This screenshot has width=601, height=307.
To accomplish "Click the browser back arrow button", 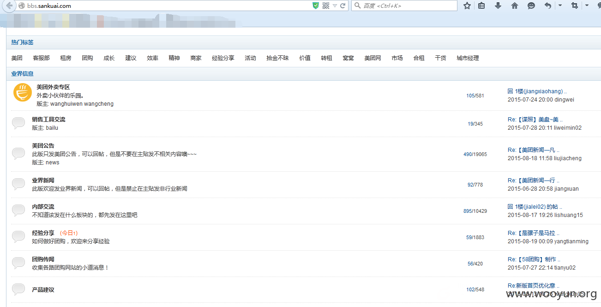I will pyautogui.click(x=9, y=6).
